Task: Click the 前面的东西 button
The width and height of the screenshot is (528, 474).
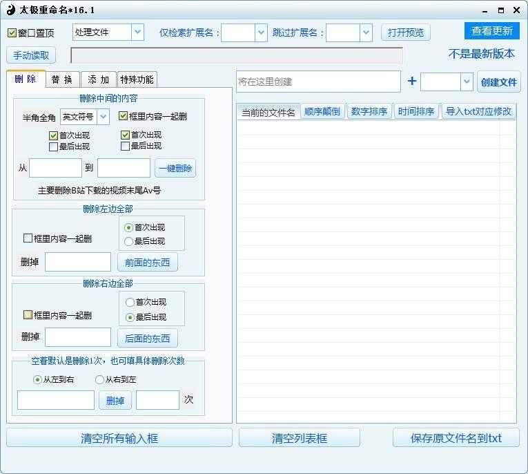Action: (148, 263)
